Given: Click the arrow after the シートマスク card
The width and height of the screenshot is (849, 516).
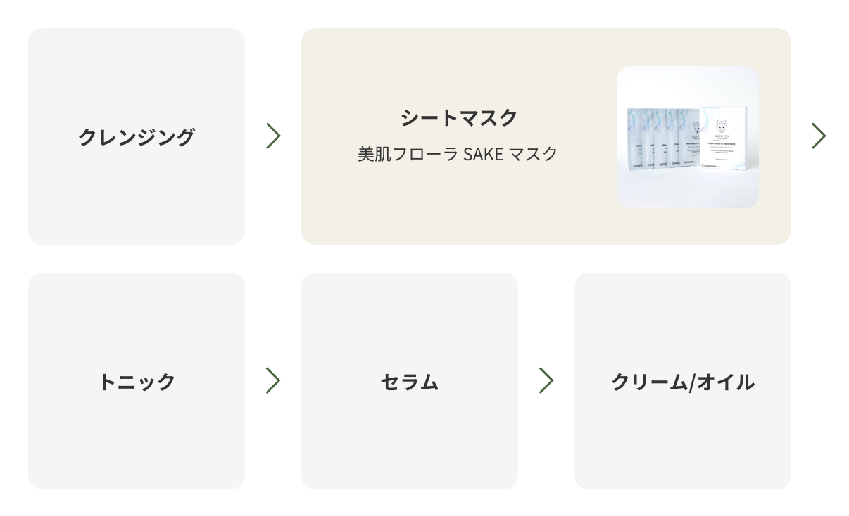Looking at the screenshot, I should tap(819, 136).
